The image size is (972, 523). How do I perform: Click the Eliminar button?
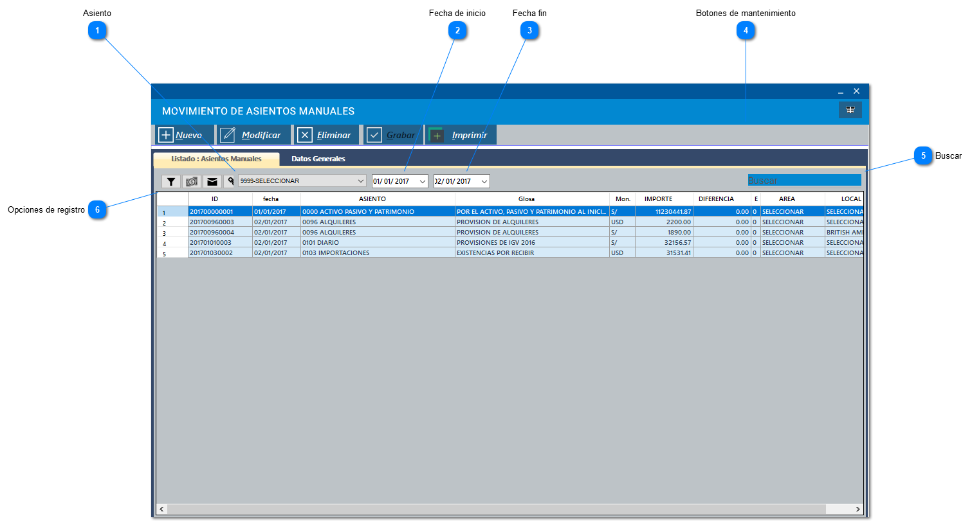pos(326,135)
